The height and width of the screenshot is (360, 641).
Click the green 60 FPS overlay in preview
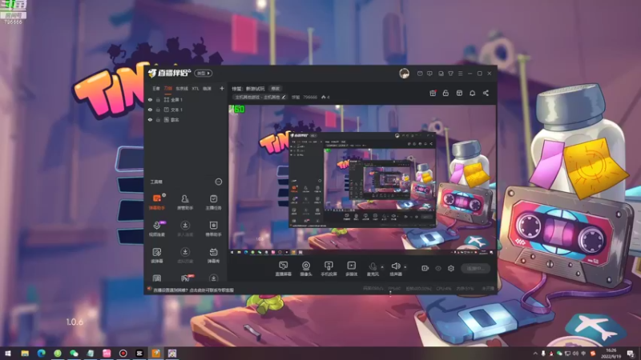click(x=237, y=109)
